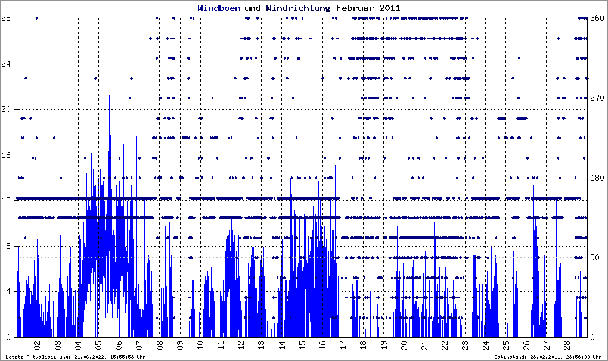The width and height of the screenshot is (608, 361).
Task: Click the day label 18 on x-axis
Action: click(x=363, y=345)
